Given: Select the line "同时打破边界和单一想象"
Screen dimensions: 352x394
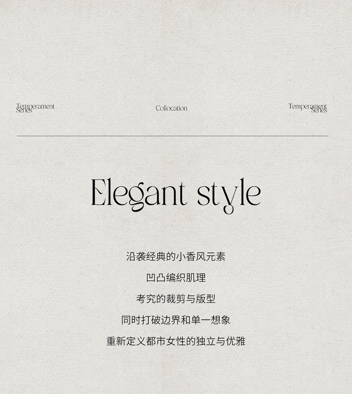Looking at the screenshot, I should 176,320.
